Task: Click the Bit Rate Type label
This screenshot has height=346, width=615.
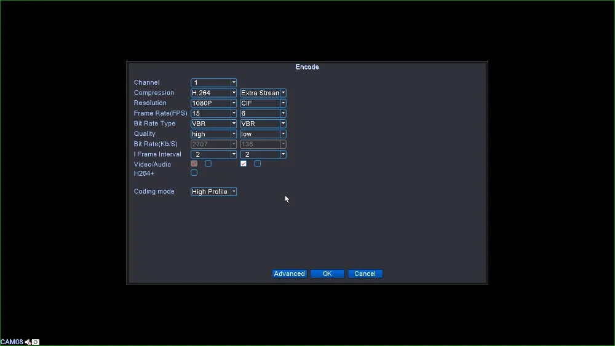Action: pyautogui.click(x=154, y=124)
